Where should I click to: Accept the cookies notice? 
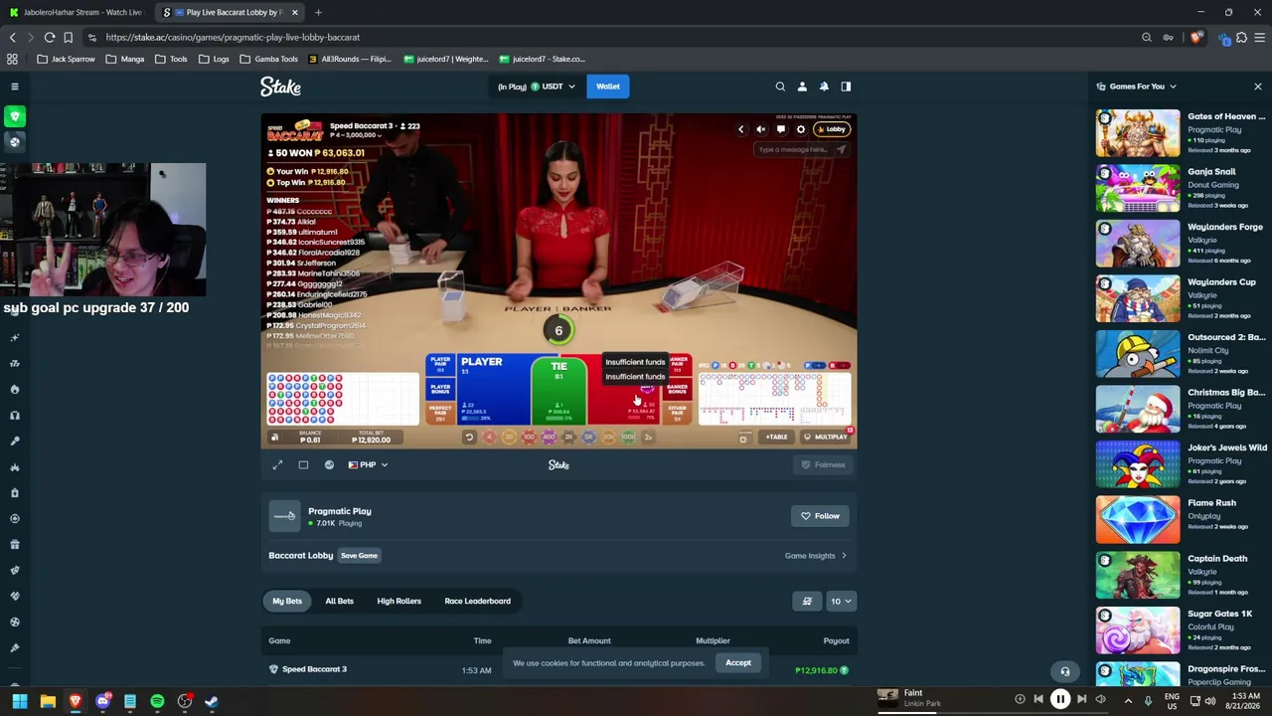[738, 662]
